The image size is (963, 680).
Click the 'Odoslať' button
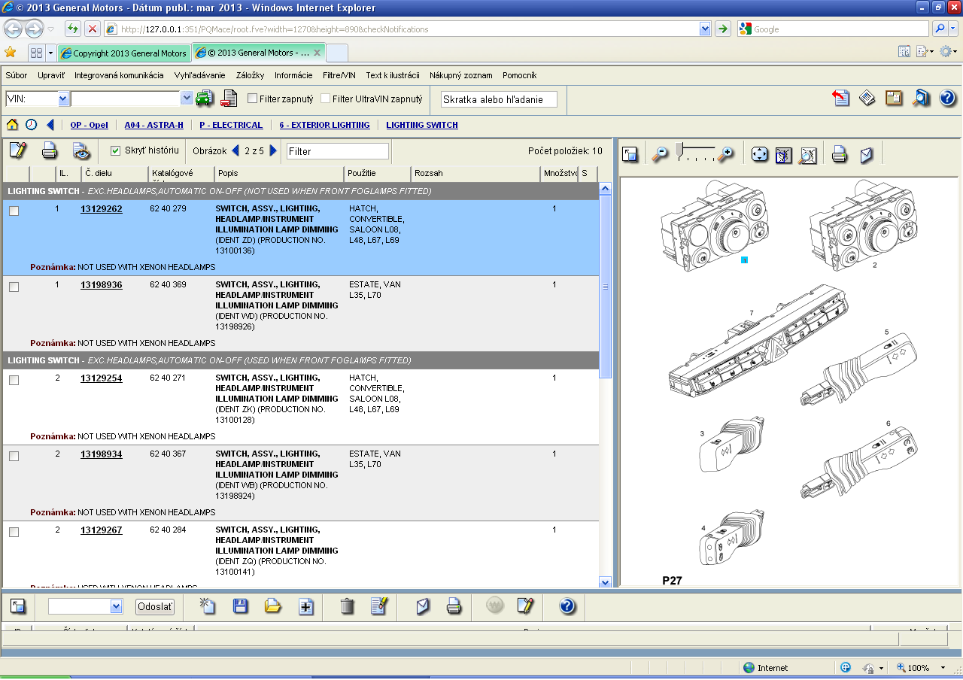pos(155,606)
